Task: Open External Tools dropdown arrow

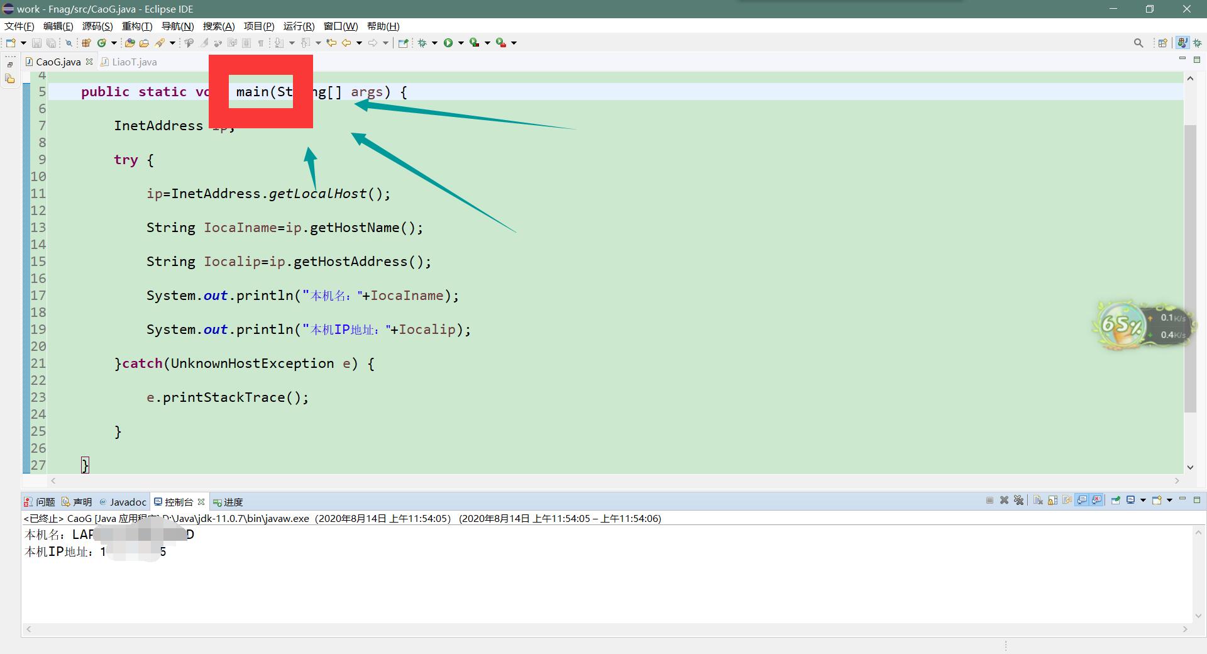Action: [514, 43]
